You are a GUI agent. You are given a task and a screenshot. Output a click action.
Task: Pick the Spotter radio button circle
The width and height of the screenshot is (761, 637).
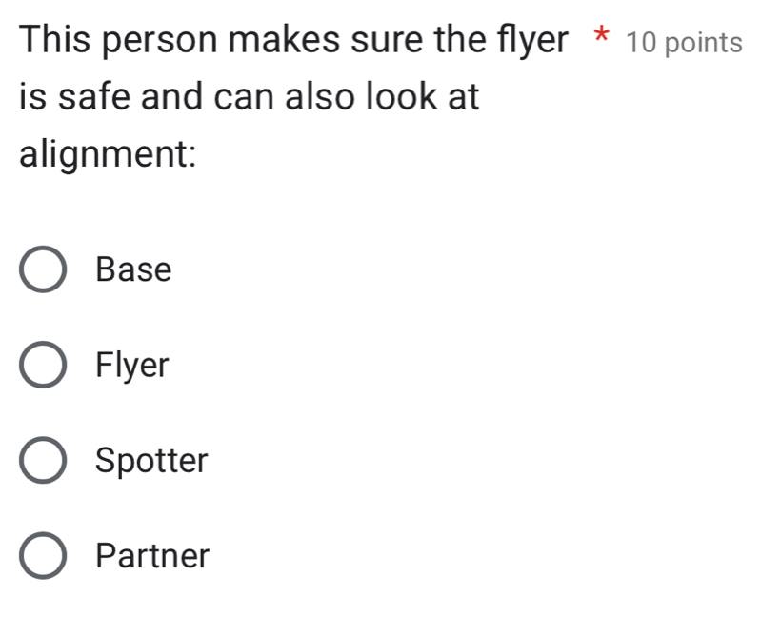coord(44,461)
